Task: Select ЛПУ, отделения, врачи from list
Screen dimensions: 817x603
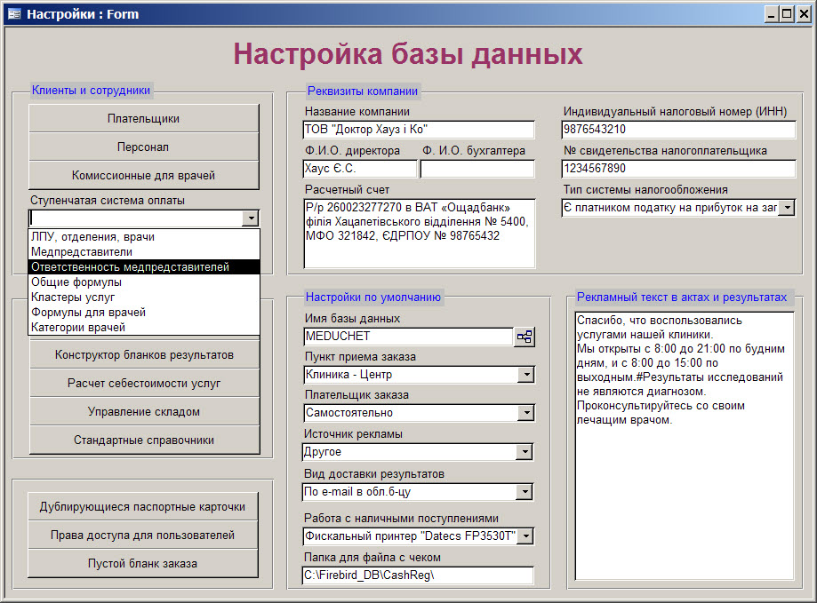Action: (x=144, y=237)
